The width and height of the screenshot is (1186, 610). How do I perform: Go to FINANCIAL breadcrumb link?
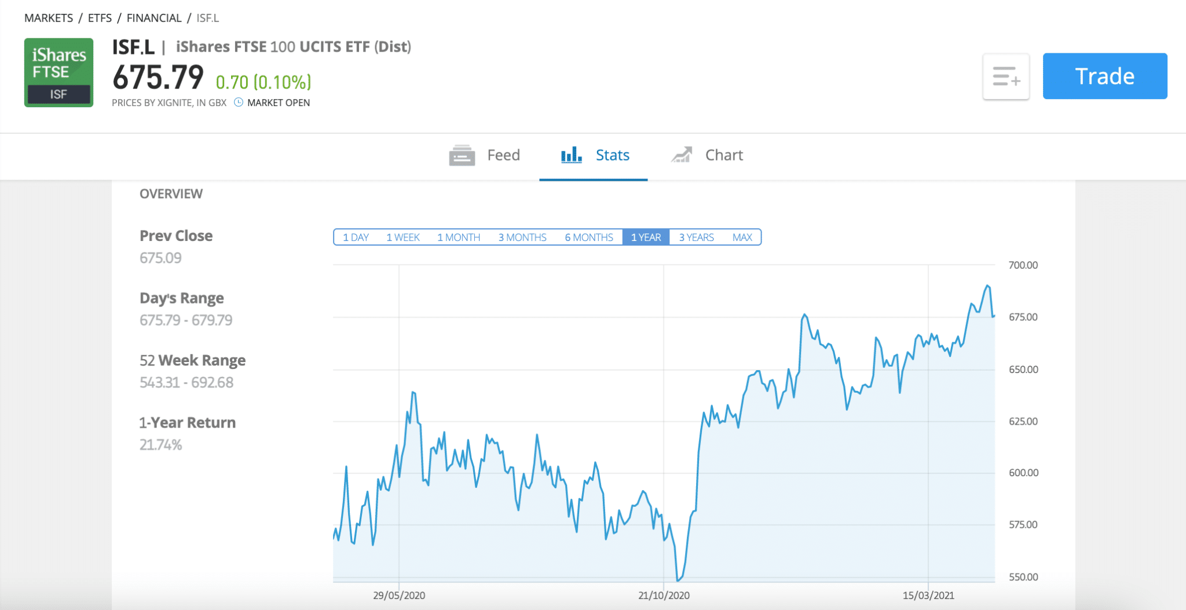click(x=154, y=18)
